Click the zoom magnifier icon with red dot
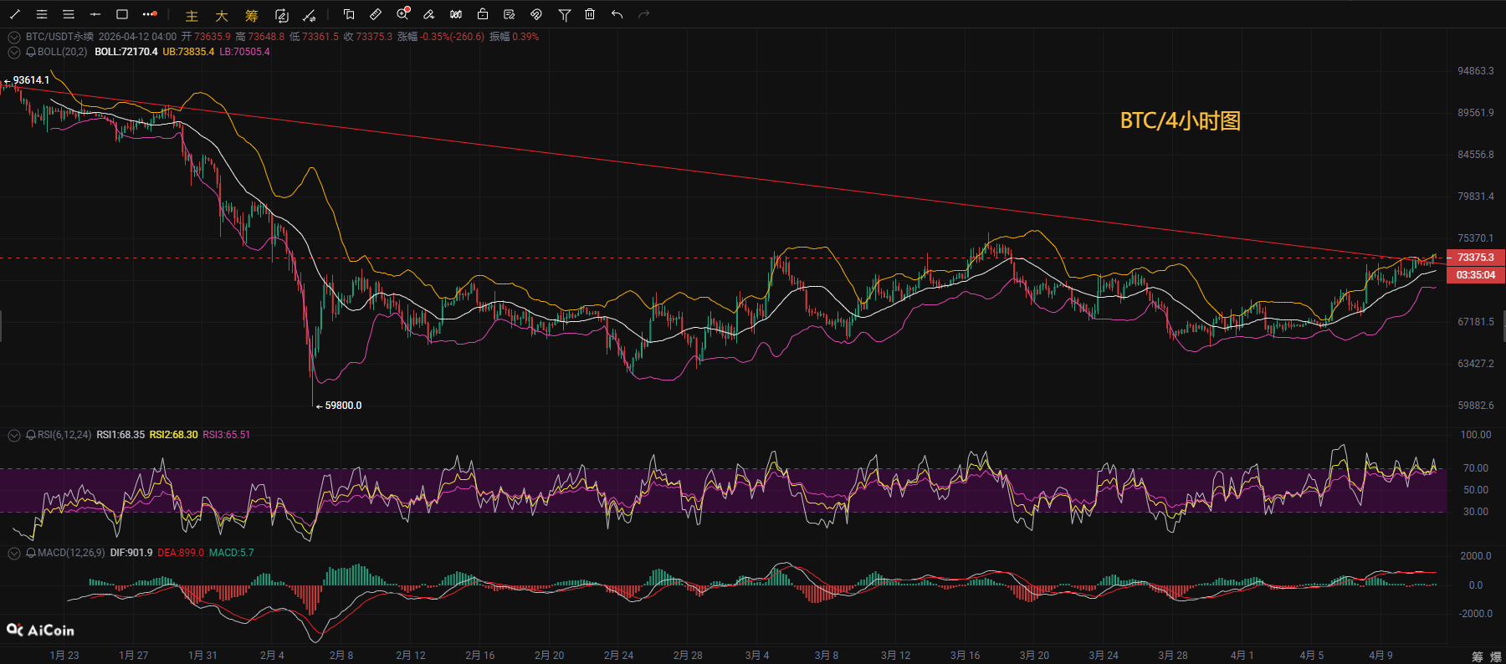The image size is (1506, 664). click(x=402, y=14)
